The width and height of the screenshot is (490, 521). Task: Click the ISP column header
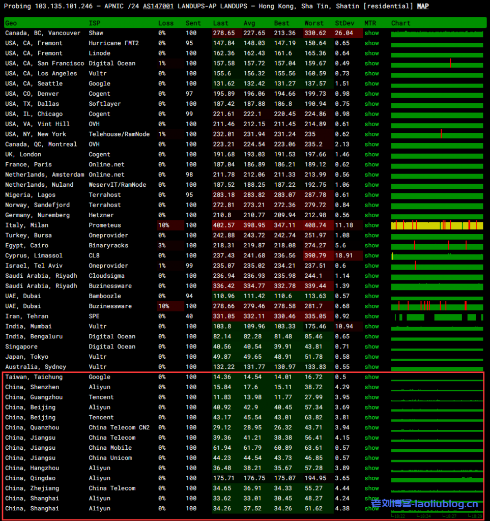[95, 23]
